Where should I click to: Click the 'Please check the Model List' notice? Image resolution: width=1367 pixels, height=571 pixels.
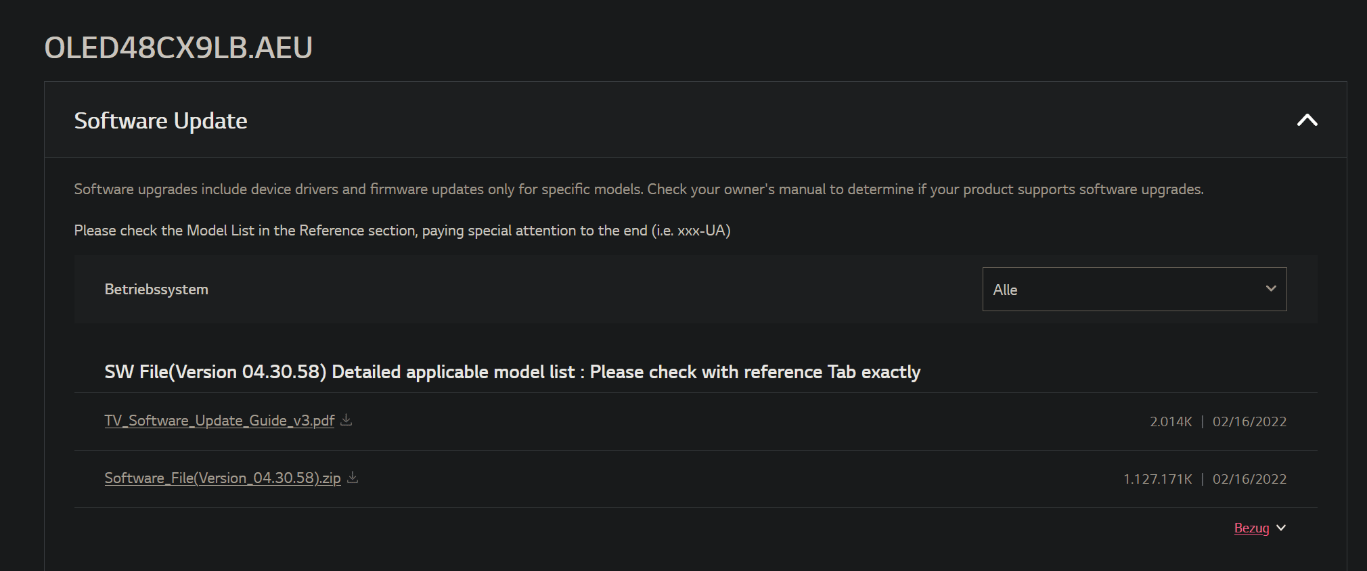click(402, 231)
